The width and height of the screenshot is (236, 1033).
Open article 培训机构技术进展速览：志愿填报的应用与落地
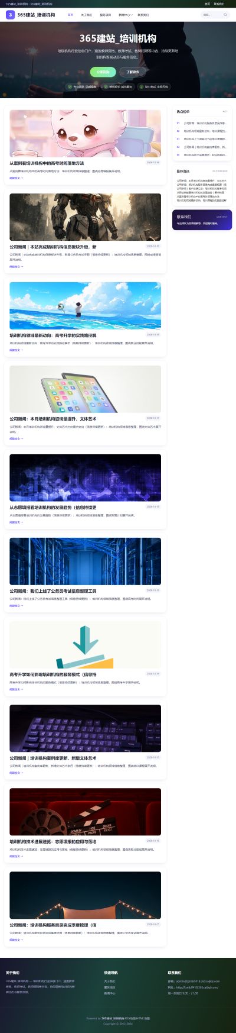(53, 841)
